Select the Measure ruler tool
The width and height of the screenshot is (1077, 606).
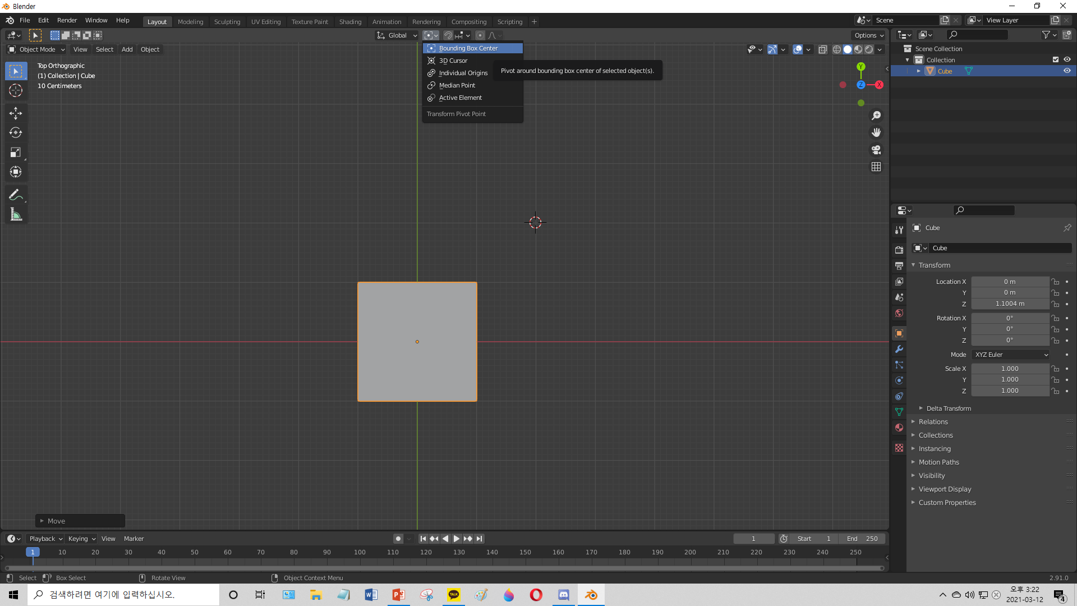pos(16,214)
